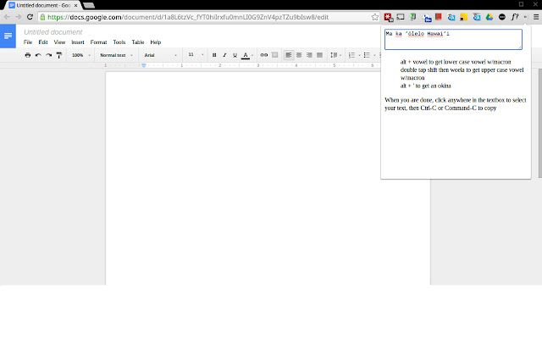The width and height of the screenshot is (542, 339).
Task: Undo the last action
Action: (x=38, y=55)
